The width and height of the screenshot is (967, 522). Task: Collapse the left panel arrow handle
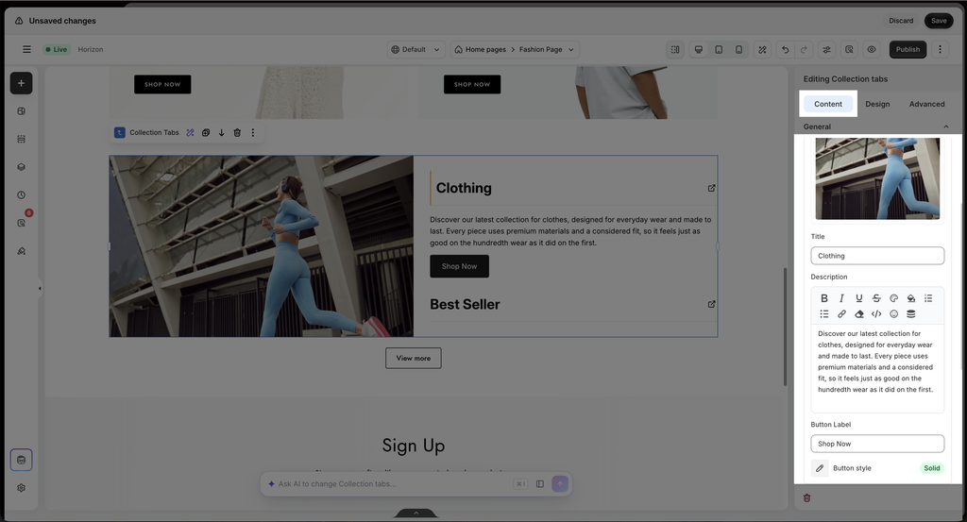pos(40,288)
